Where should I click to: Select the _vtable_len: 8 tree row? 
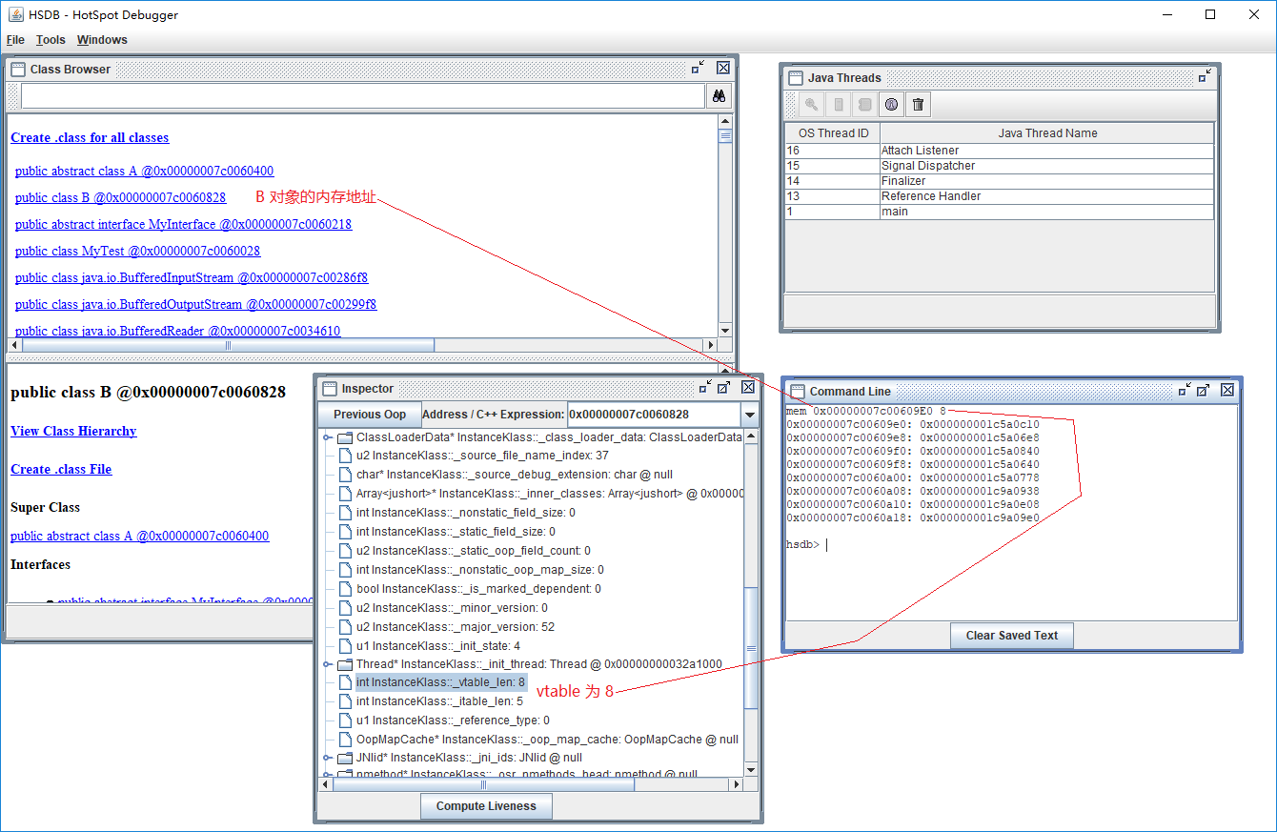tap(440, 682)
